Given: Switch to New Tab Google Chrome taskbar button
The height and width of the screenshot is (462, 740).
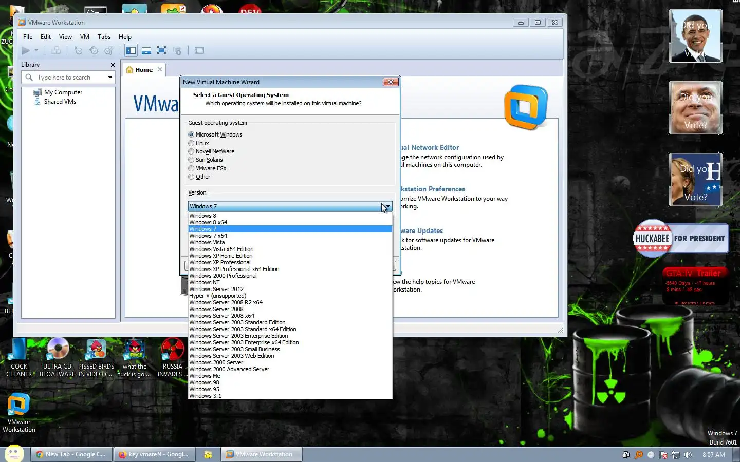Looking at the screenshot, I should pos(71,454).
